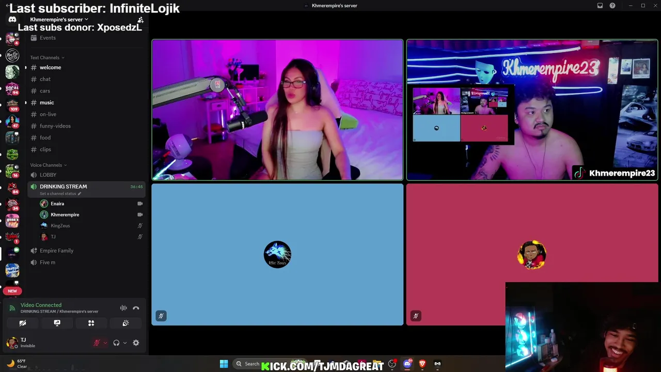
Task: Open Brave browser from the taskbar
Action: [422, 364]
